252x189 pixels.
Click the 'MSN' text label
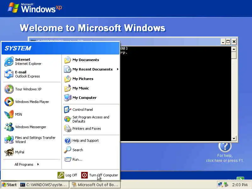coord(19,114)
